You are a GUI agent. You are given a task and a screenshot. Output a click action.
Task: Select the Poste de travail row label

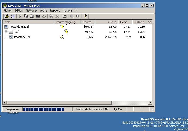pyautogui.click(x=19, y=27)
